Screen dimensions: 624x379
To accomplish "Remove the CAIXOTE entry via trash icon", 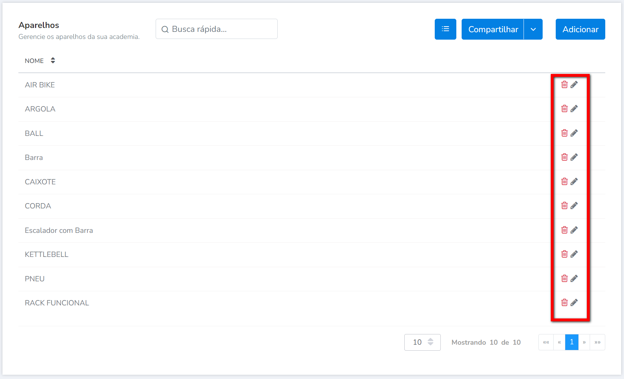I will [564, 182].
